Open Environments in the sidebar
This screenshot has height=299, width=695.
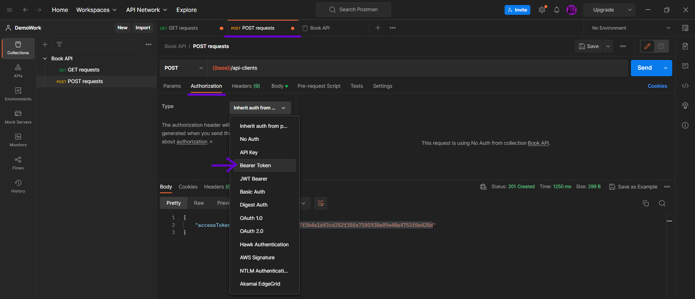coord(18,94)
